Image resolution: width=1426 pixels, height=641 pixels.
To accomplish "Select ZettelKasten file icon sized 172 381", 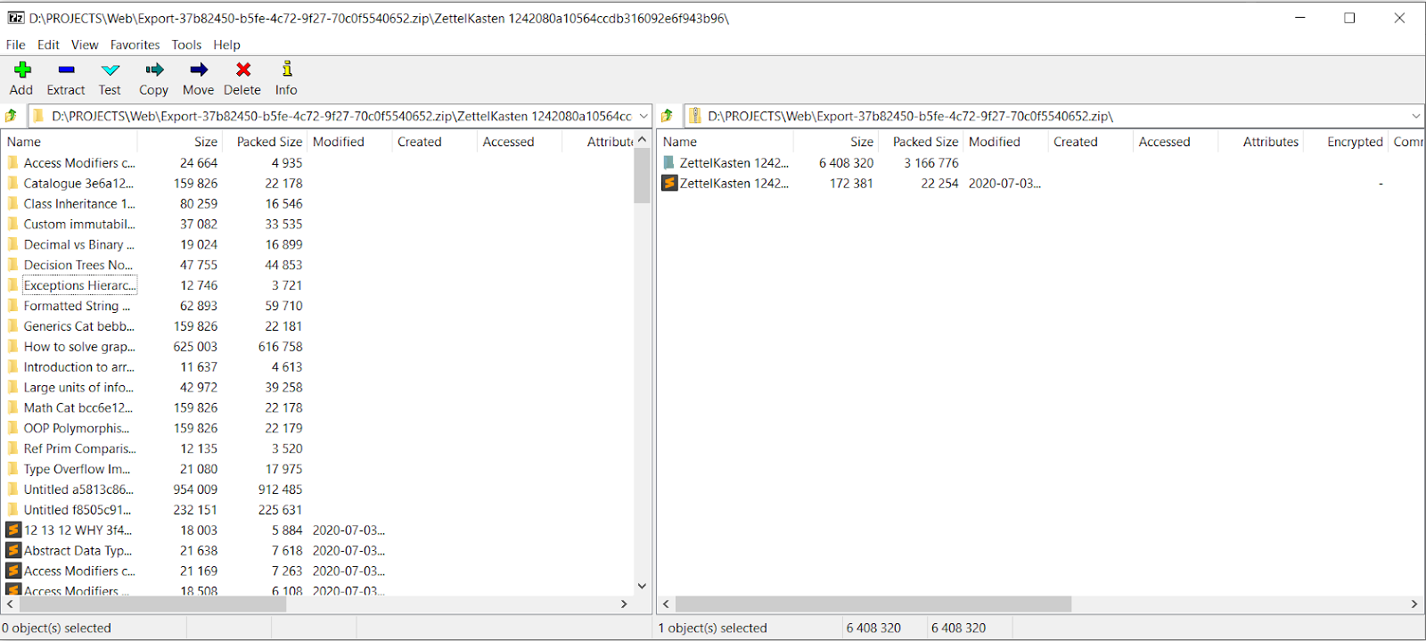I will 669,183.
